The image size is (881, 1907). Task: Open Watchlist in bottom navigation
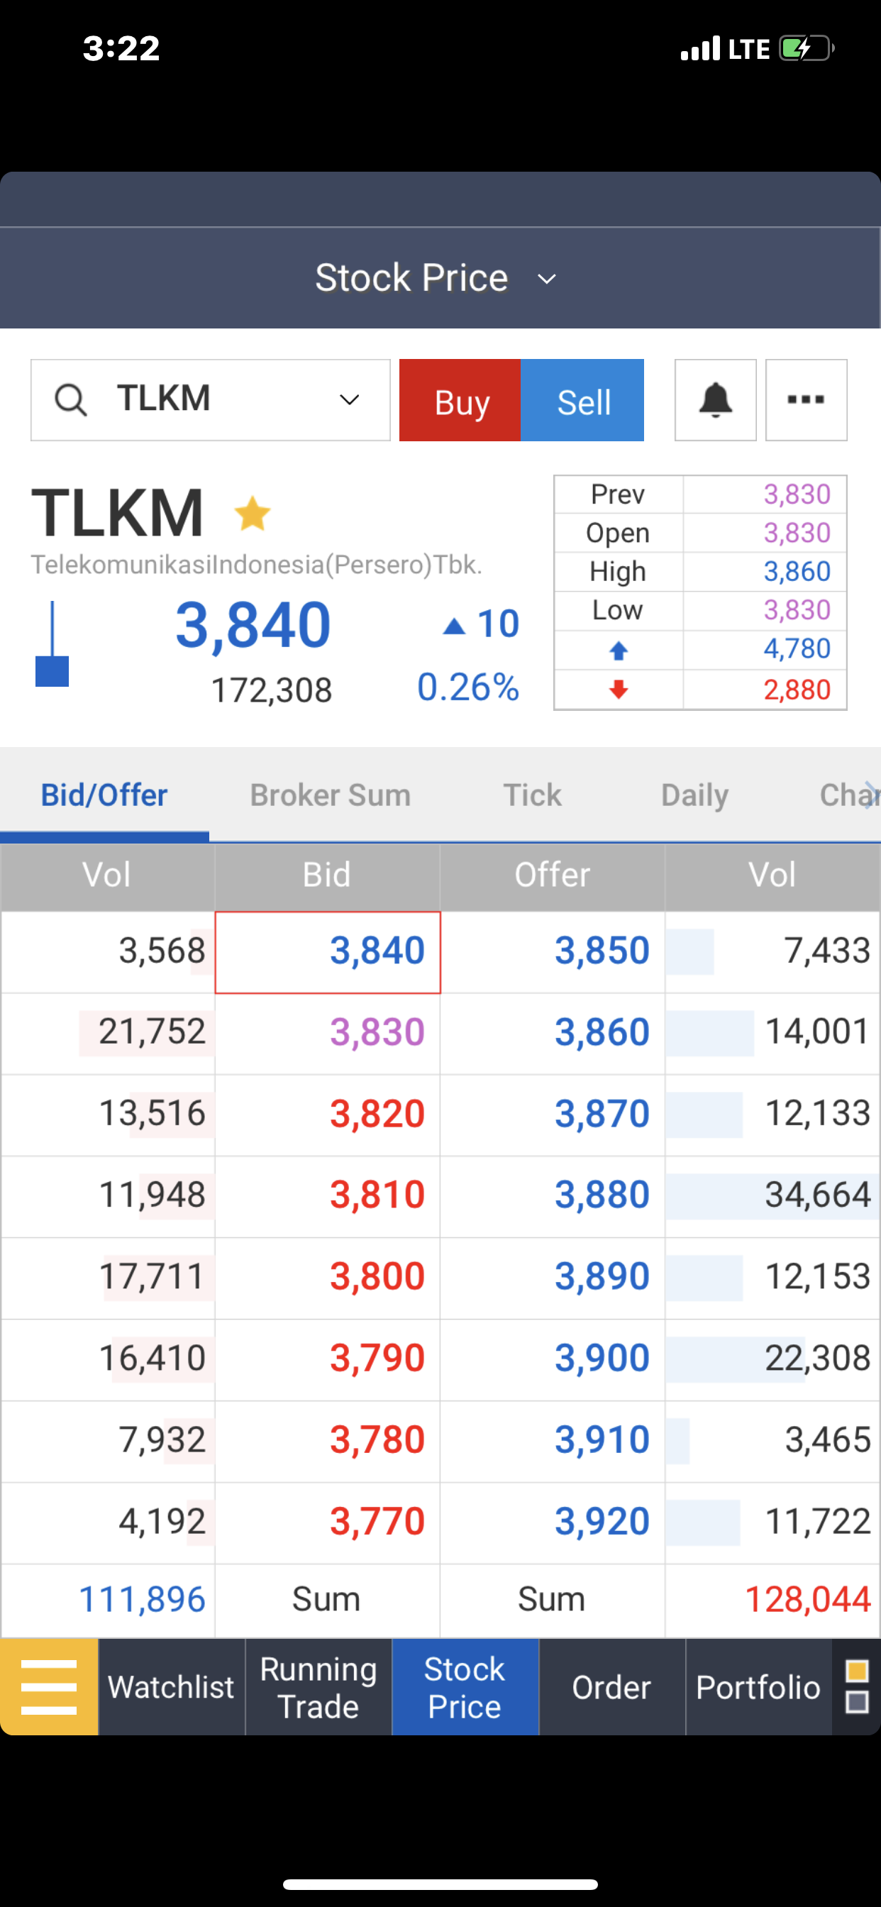click(171, 1687)
